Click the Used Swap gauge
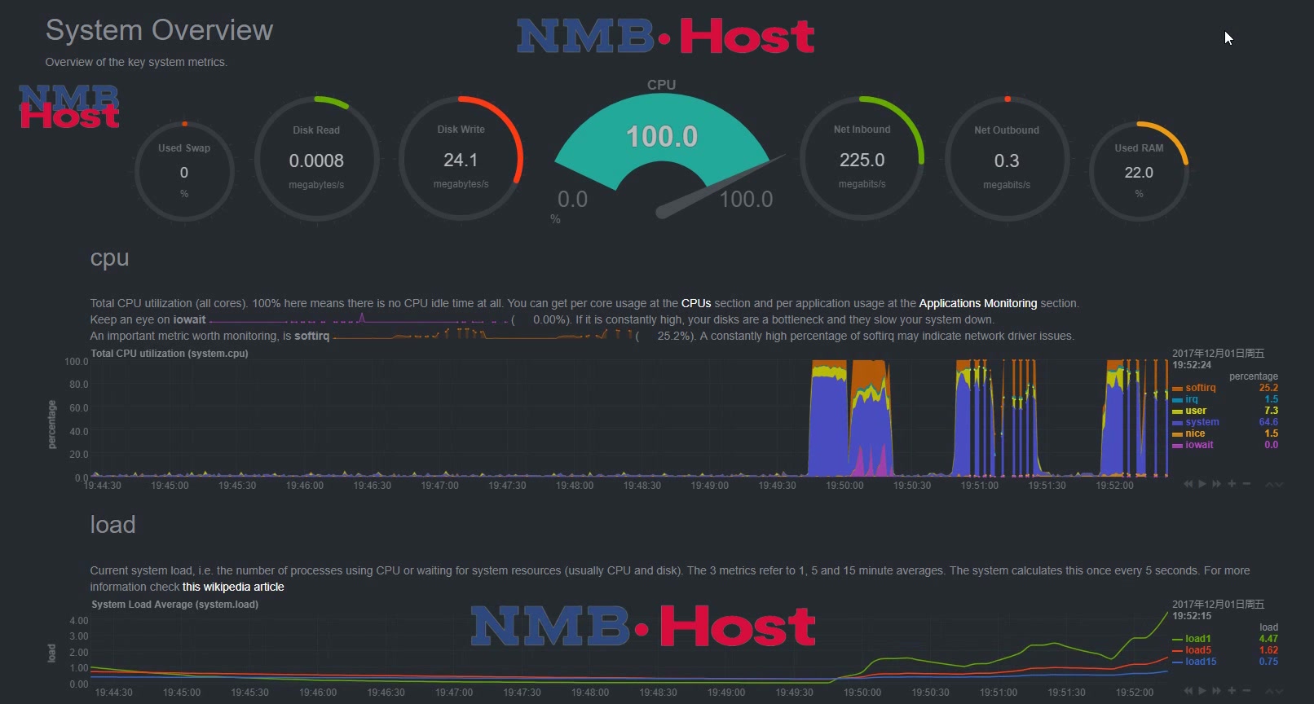Viewport: 1314px width, 704px height. click(184, 170)
